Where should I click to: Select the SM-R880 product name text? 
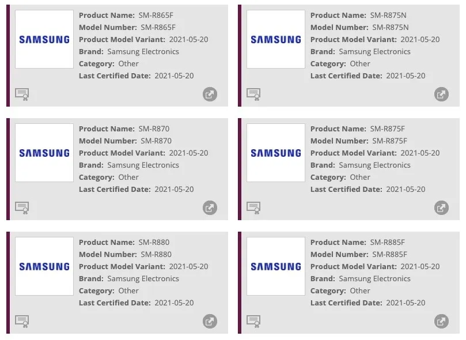click(154, 242)
